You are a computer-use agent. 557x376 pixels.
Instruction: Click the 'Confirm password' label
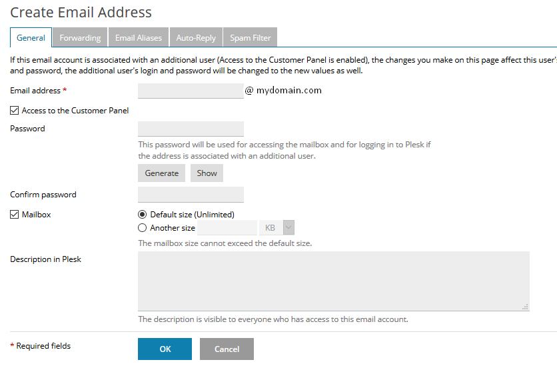tap(43, 195)
